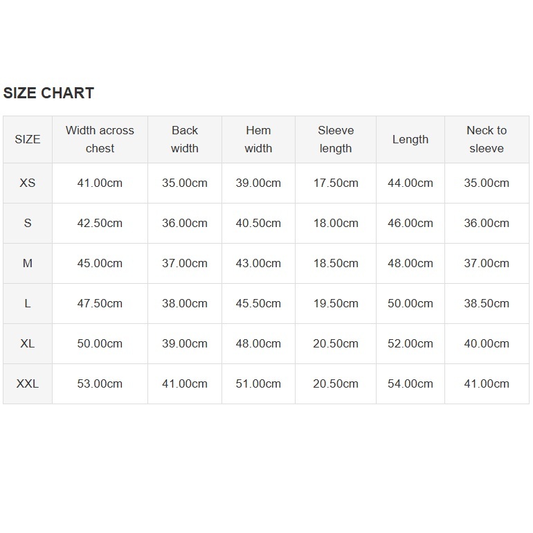Select the XL size row label
The width and height of the screenshot is (533, 533).
click(x=28, y=343)
